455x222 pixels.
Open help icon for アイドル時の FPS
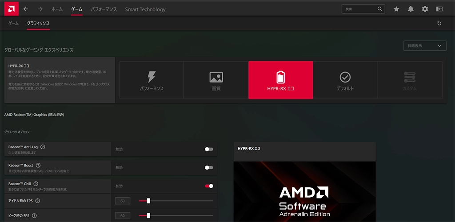click(37, 201)
